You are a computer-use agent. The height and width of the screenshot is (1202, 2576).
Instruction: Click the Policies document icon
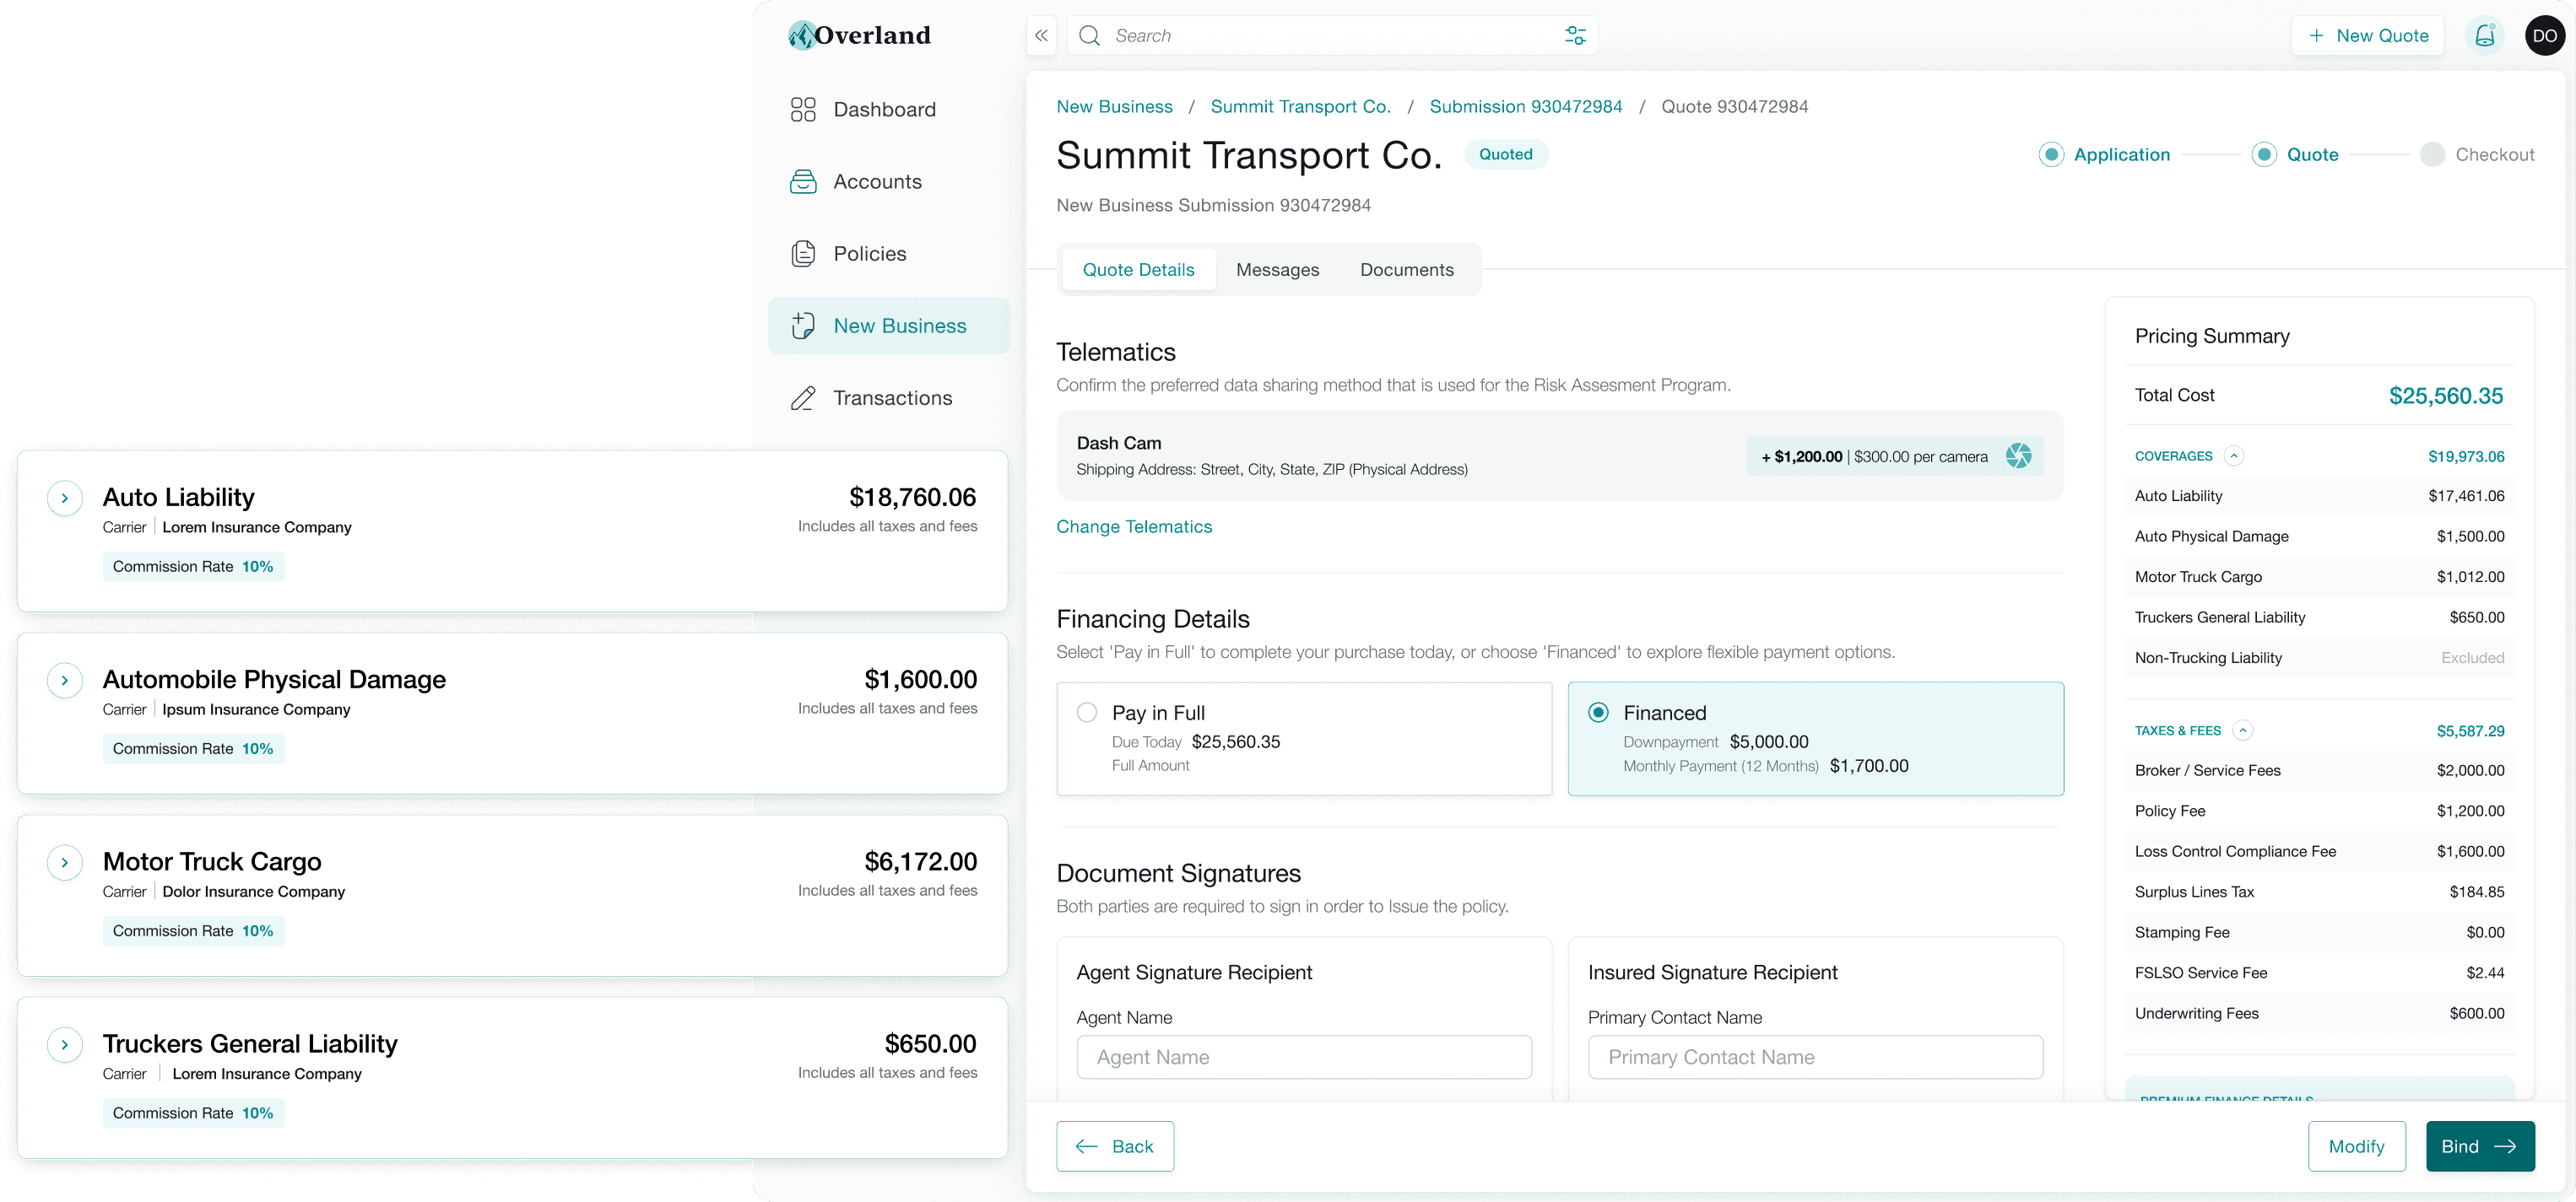[803, 254]
